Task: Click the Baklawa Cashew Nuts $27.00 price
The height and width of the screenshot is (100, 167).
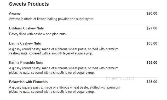Action: [x=152, y=28]
